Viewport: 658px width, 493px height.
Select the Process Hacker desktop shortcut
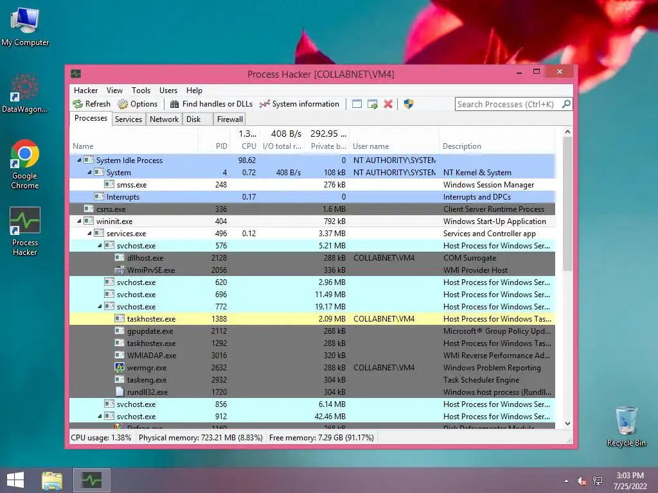pyautogui.click(x=25, y=231)
